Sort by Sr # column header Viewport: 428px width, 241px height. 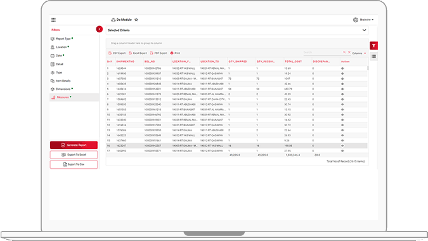pos(110,62)
